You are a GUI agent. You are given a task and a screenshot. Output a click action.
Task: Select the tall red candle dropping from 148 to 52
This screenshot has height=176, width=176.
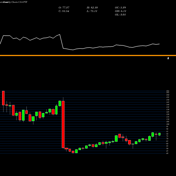click(63, 124)
